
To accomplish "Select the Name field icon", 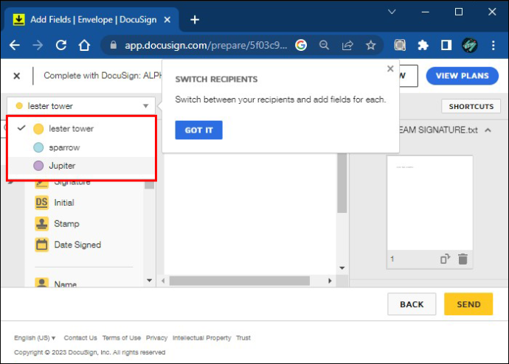I will coord(41,282).
